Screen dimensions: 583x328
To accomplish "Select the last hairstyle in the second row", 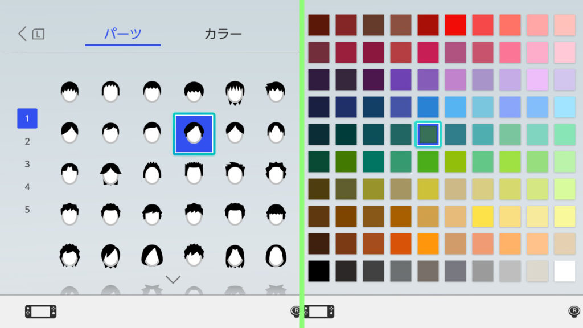I will point(276,133).
